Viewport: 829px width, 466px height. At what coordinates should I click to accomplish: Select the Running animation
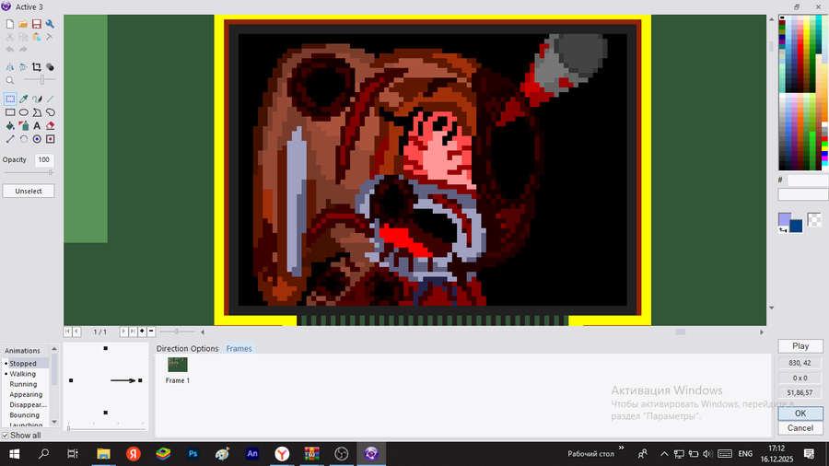coord(23,384)
